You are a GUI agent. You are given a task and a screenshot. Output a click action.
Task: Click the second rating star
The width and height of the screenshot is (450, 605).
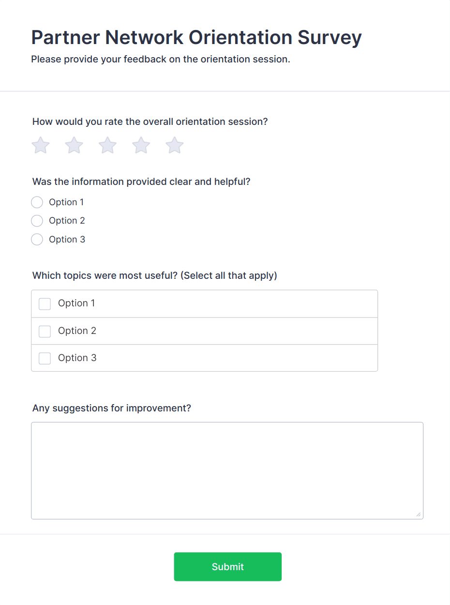coord(74,145)
